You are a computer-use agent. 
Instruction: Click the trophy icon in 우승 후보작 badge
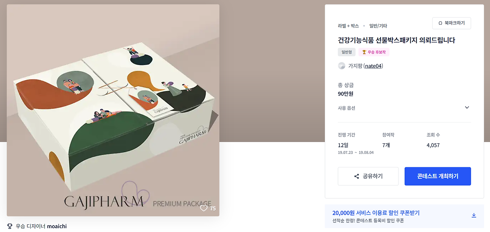(x=364, y=52)
